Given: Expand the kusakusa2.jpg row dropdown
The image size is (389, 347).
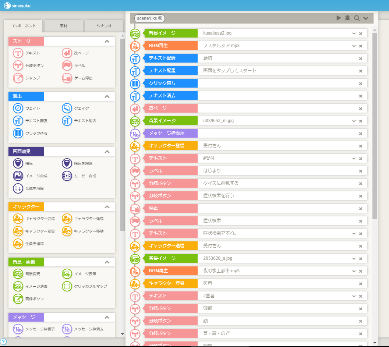Looking at the screenshot, I should (x=354, y=33).
